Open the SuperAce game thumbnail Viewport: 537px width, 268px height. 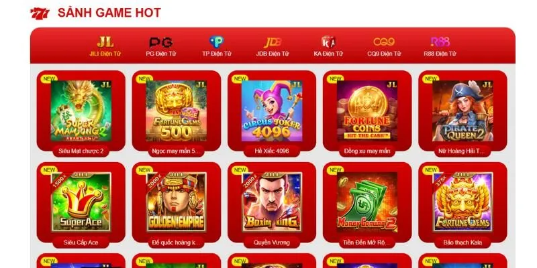click(81, 202)
